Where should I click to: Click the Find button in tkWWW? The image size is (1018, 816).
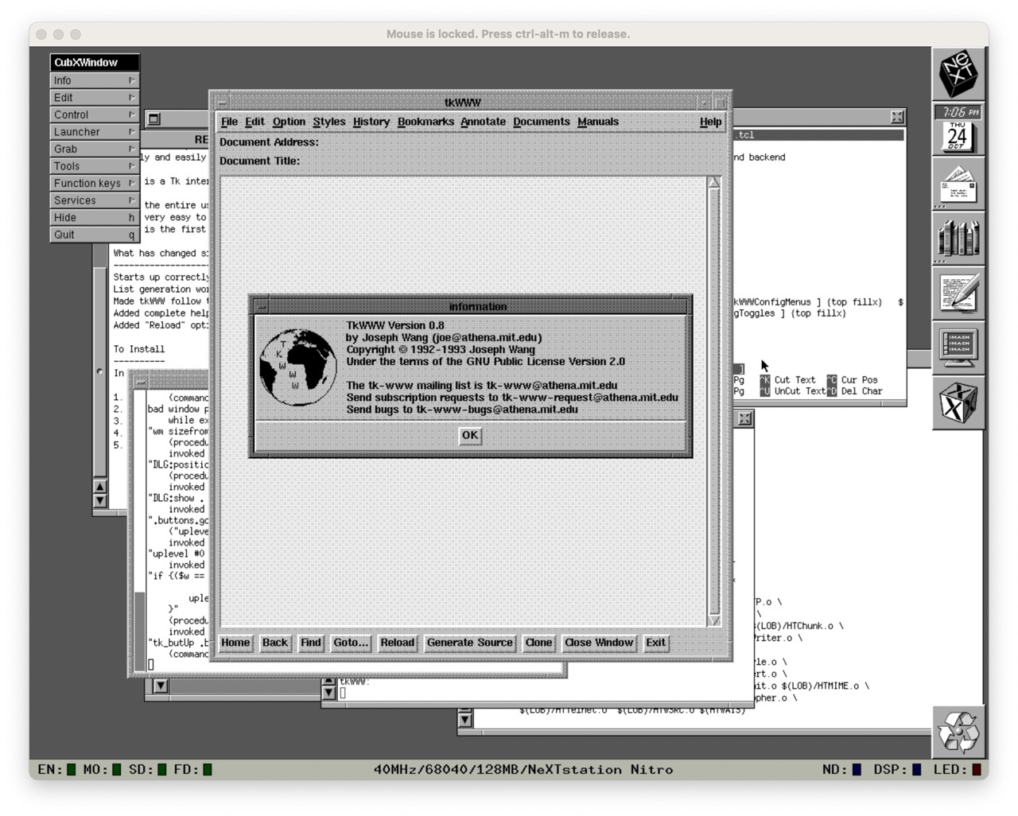(x=311, y=643)
